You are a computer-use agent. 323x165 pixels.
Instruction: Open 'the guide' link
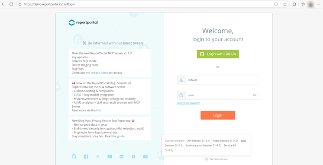tap(118, 136)
